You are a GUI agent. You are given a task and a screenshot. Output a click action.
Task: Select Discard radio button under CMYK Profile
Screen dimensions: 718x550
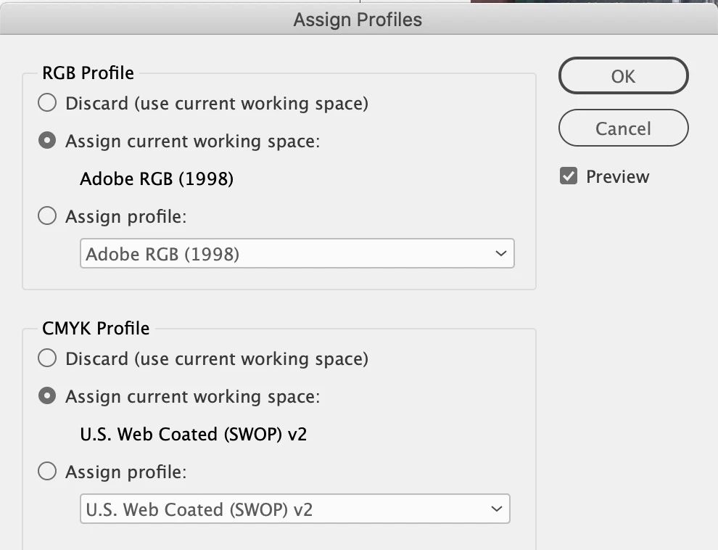tap(47, 358)
